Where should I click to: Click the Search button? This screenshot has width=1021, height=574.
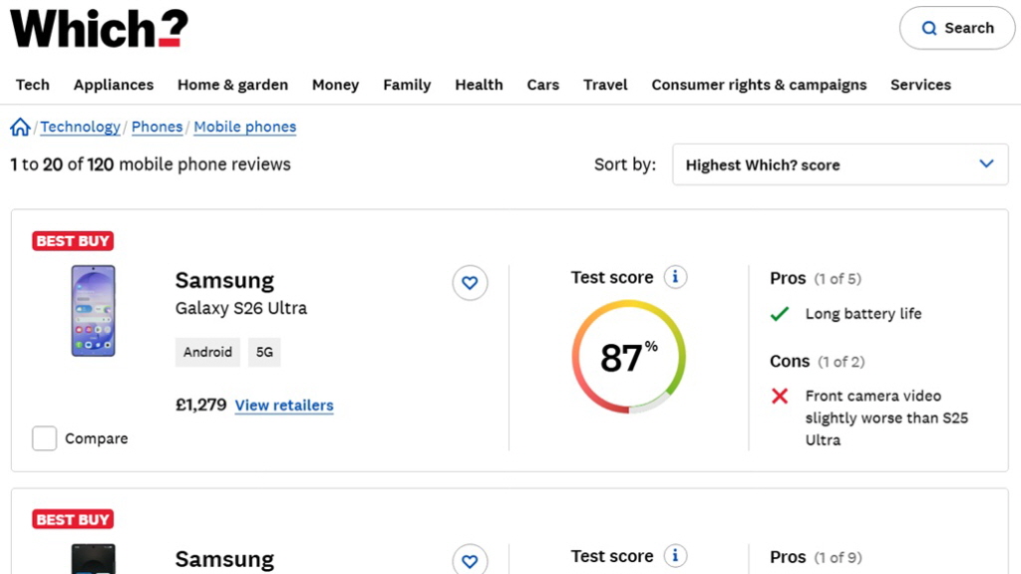[x=956, y=28]
